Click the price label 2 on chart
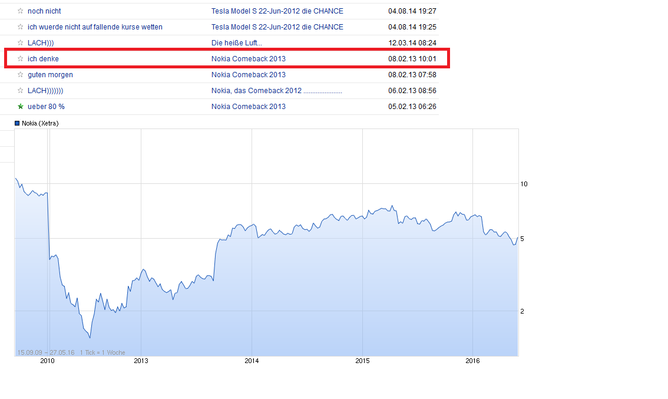668x399 pixels. point(523,311)
